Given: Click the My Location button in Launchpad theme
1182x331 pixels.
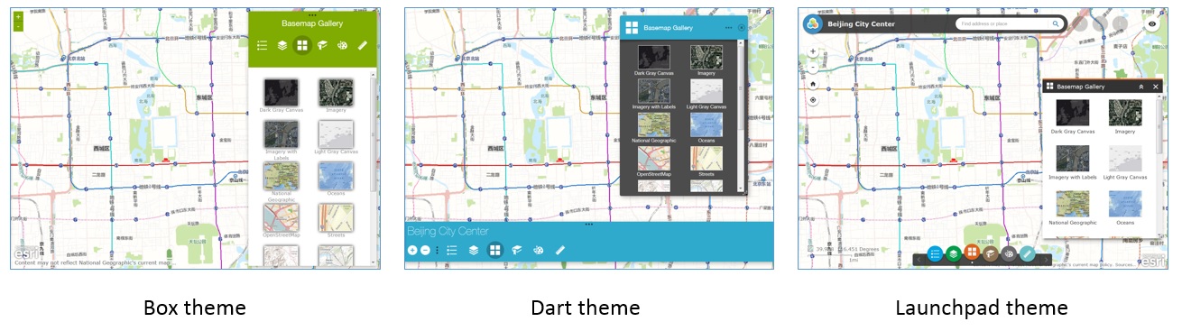Looking at the screenshot, I should (813, 100).
